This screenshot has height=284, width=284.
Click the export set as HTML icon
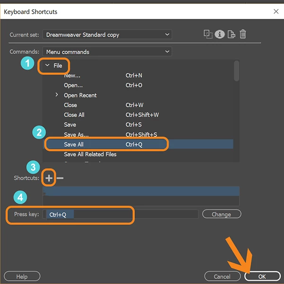tap(231, 34)
